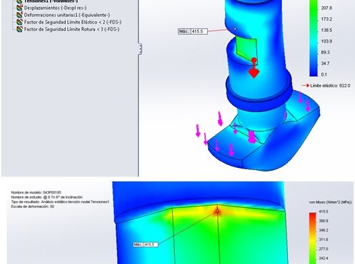The image size is (355, 264).
Task: Click the Desplazamientos result plot icon
Action: pyautogui.click(x=20, y=8)
